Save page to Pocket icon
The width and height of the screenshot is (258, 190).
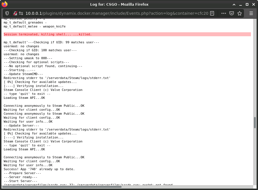[232, 13]
